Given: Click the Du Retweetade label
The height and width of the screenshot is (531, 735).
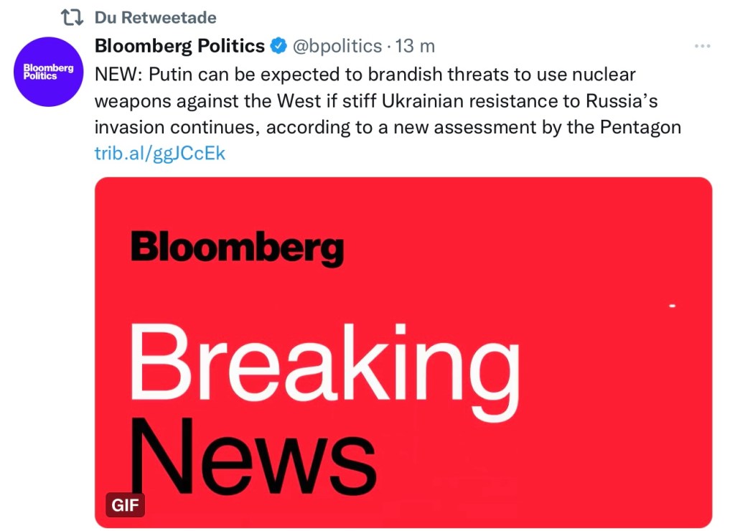Looking at the screenshot, I should click(155, 17).
